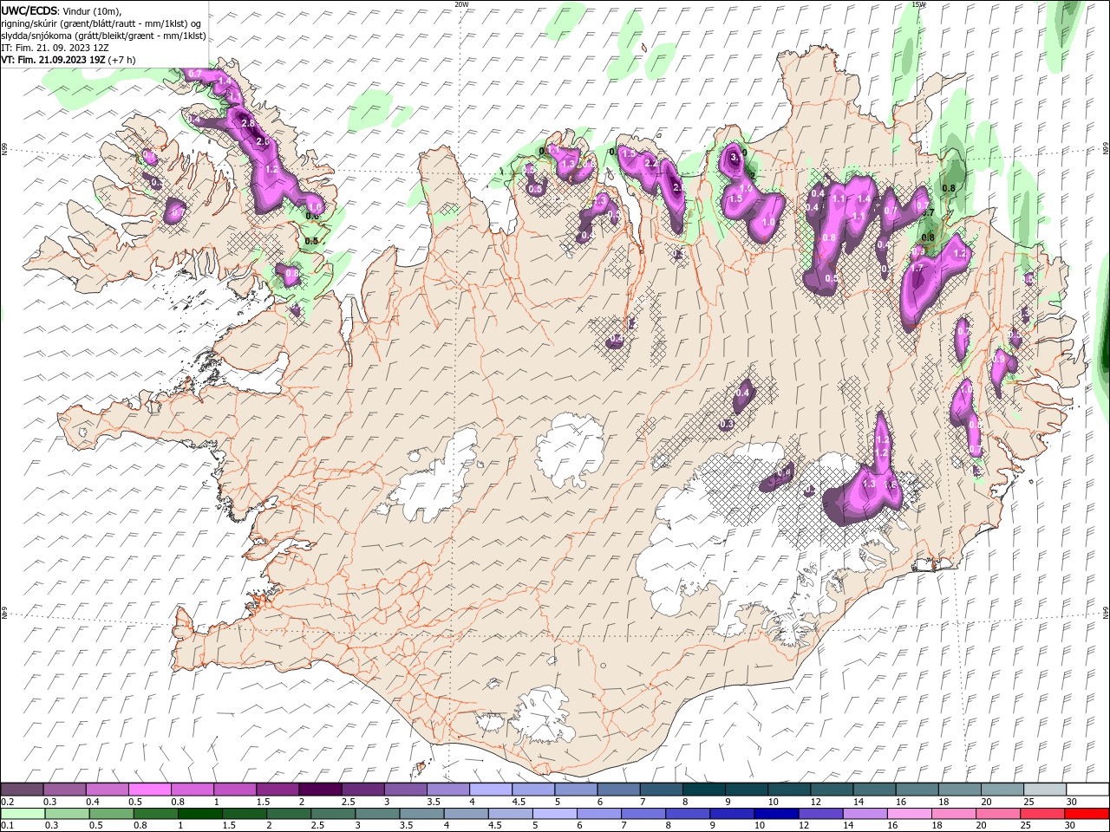Click the dark navy blue 10 swatch in the lower legend
The image size is (1110, 832).
[776, 814]
